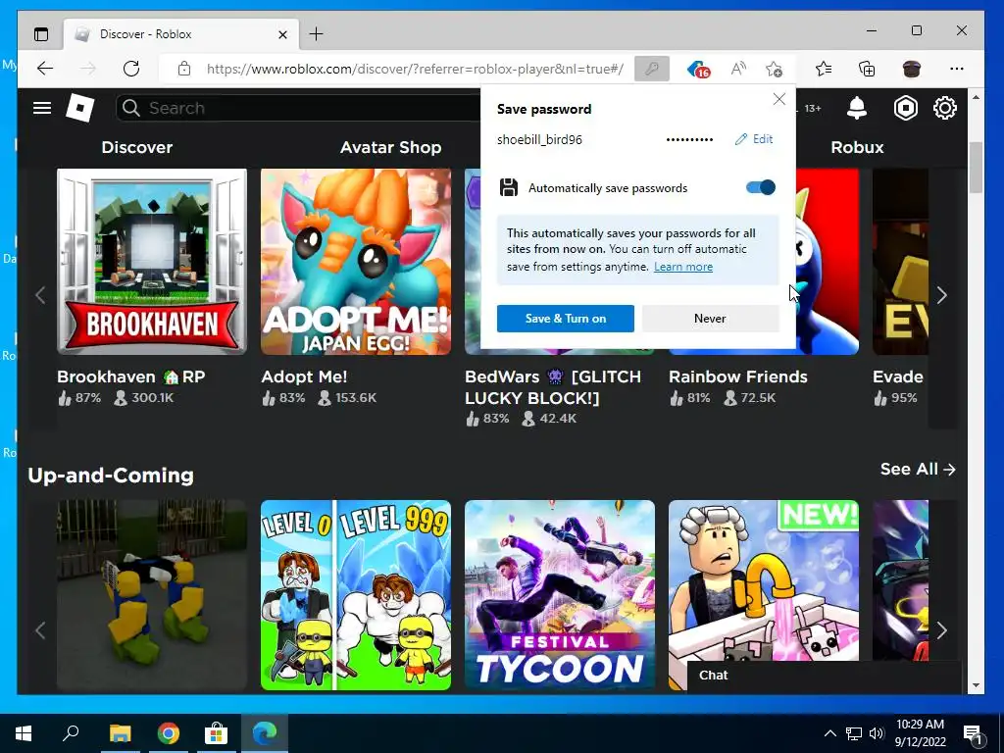Show next games in the top carousel

[942, 295]
